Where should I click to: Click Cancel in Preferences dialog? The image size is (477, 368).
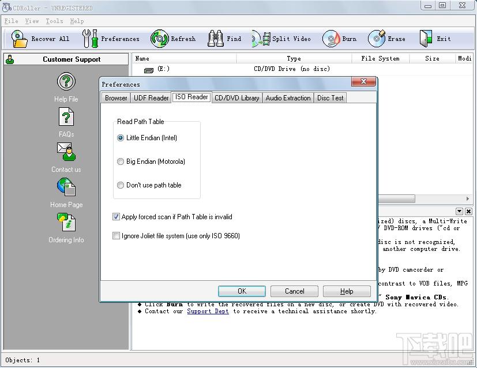[x=295, y=291]
